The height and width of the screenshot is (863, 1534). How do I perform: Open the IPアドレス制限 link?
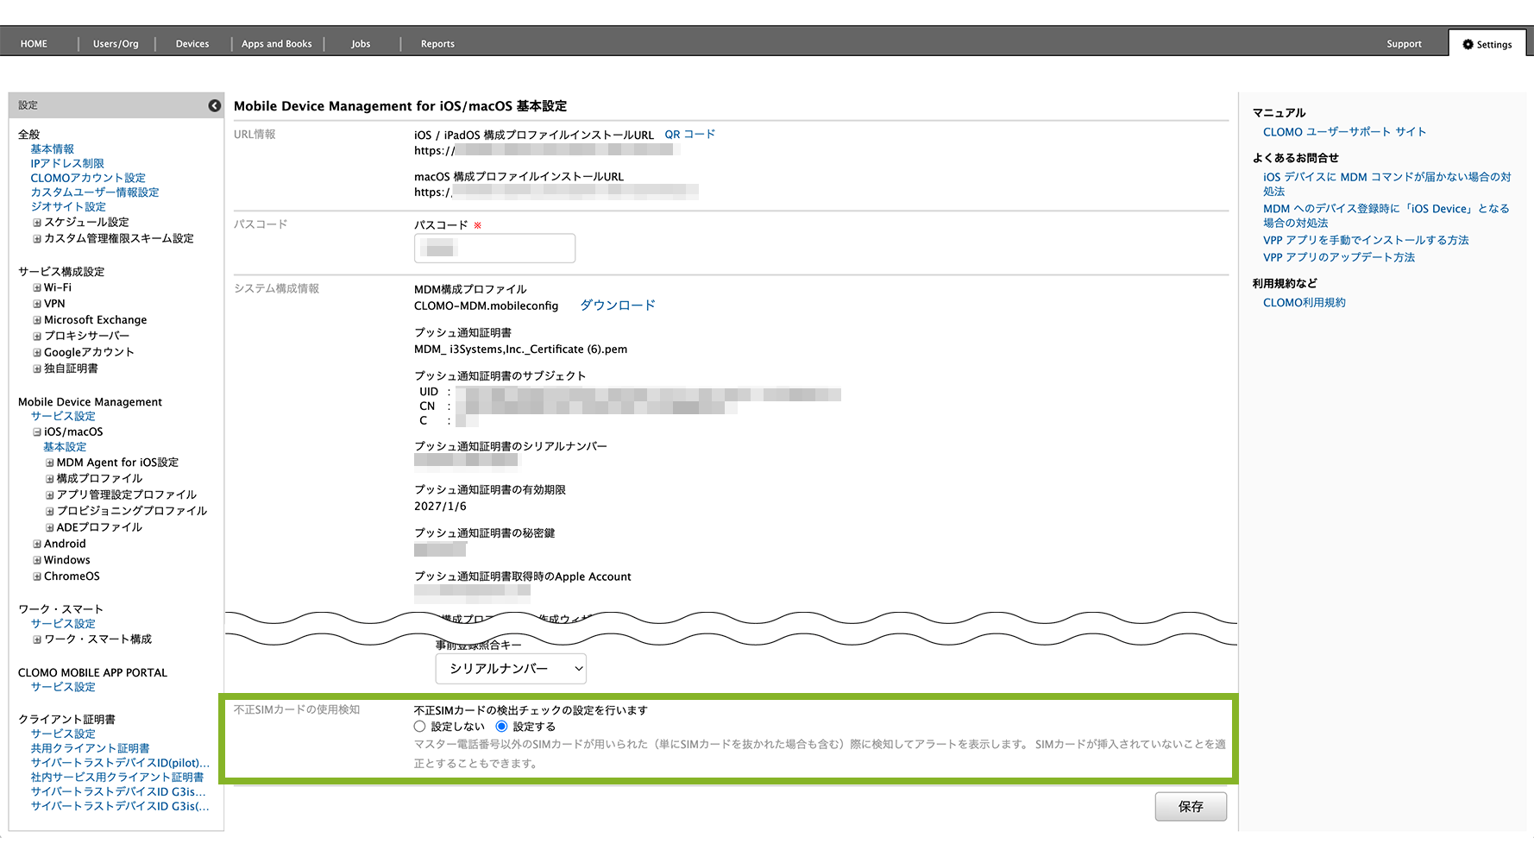tap(67, 164)
